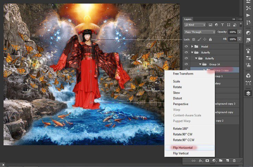Viewport: 253px width, 167px height.
Task: Open the Actions panel play icon in dock
Action: (x=248, y=15)
